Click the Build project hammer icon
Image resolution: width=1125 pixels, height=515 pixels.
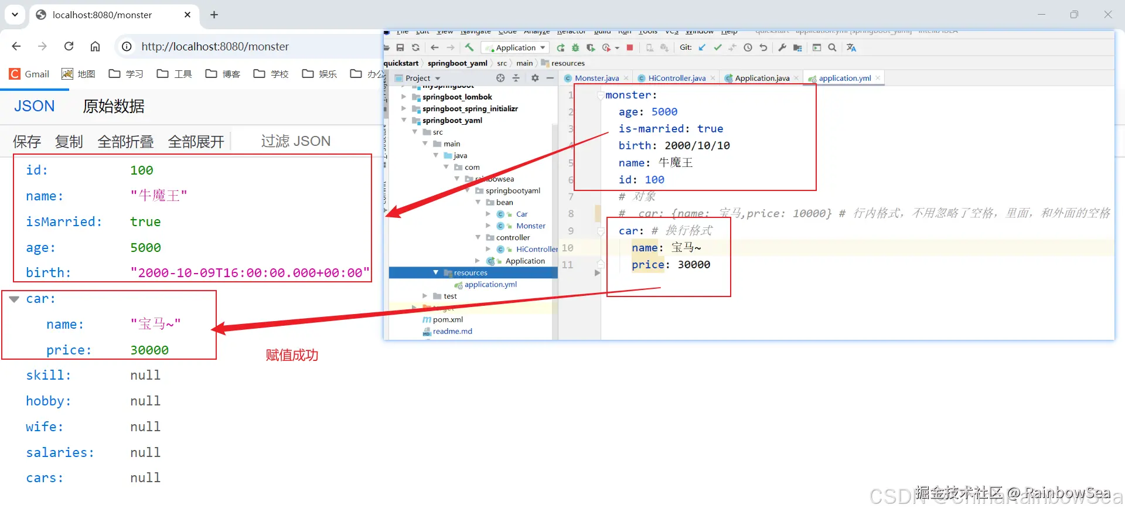coord(469,47)
